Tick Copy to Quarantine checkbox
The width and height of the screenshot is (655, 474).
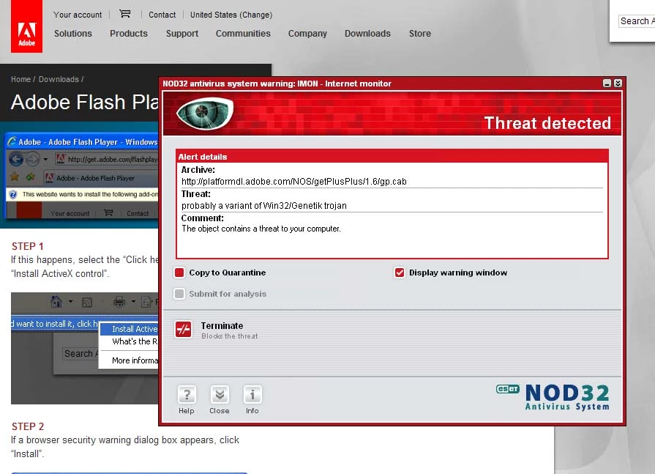click(x=179, y=273)
